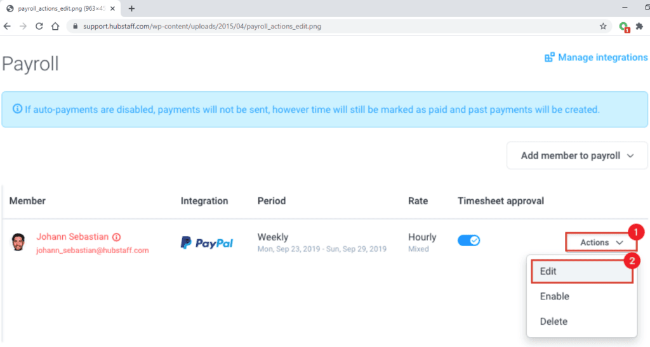Open the Actions dropdown for Johann

click(601, 242)
